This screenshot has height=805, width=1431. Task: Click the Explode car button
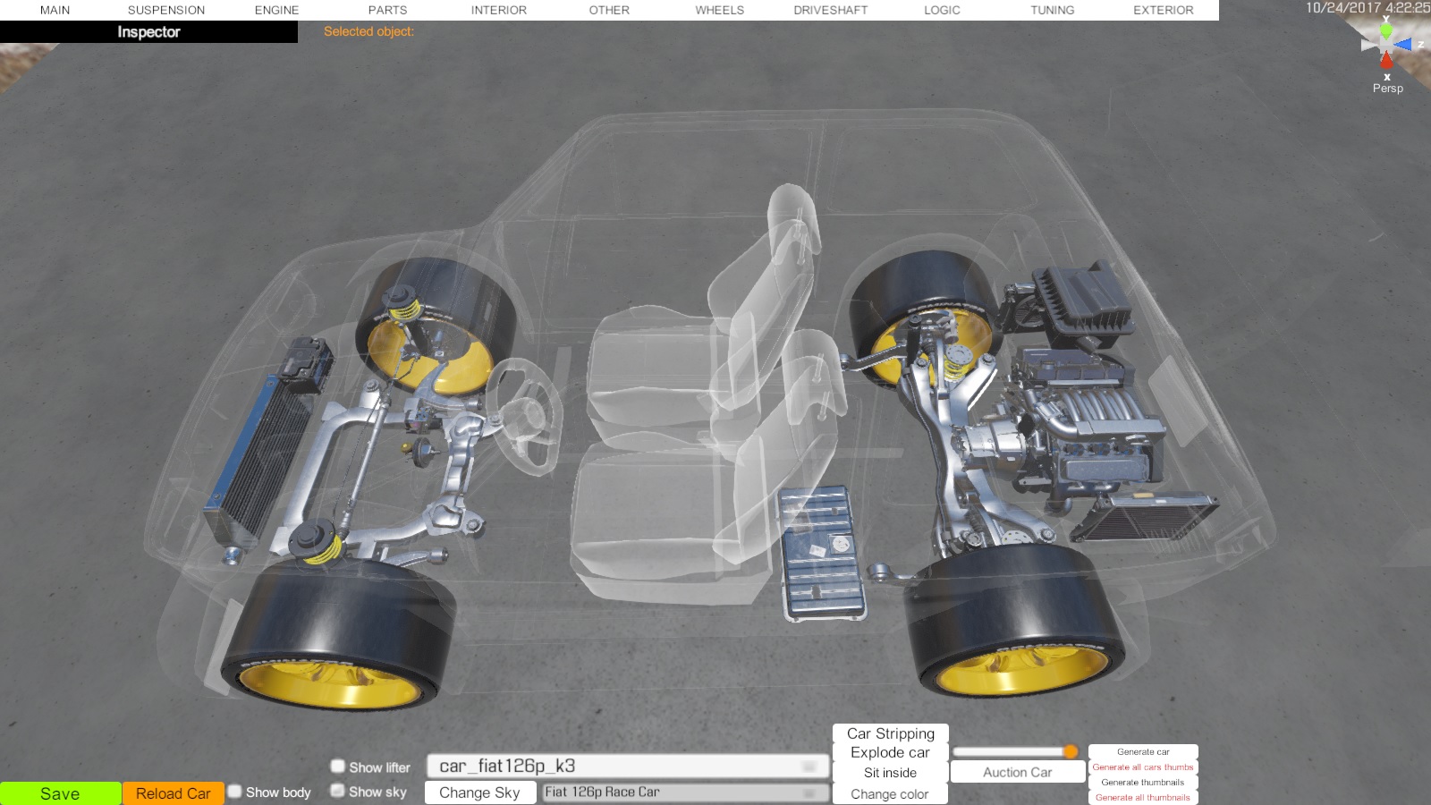click(890, 753)
